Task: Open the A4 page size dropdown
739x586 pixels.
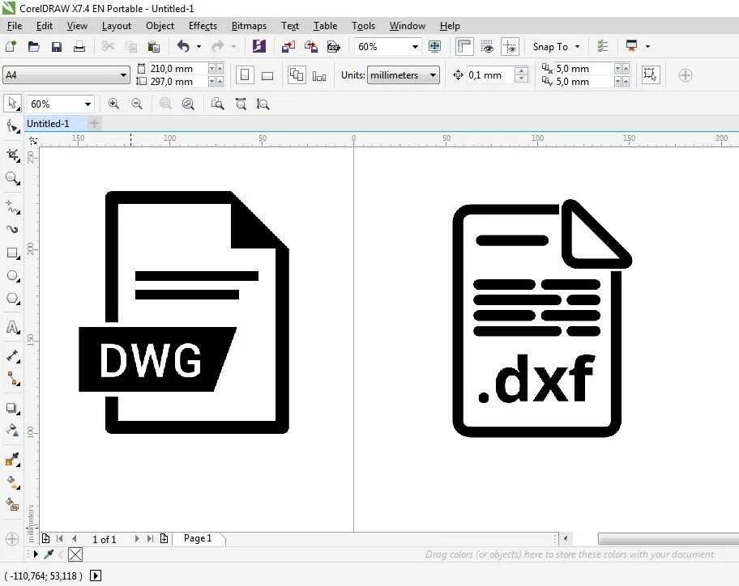Action: coord(123,74)
